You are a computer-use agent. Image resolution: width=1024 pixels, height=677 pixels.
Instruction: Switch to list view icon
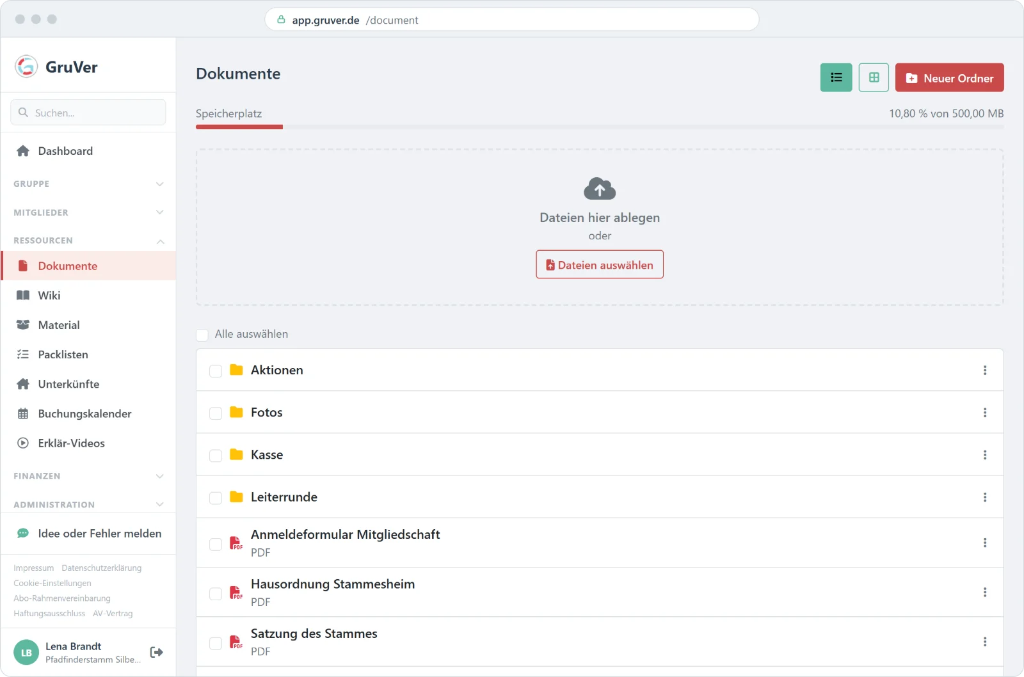836,77
